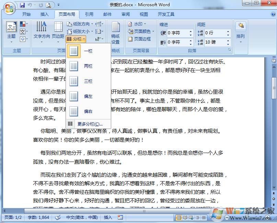The image size is (277, 223).
Task: Open the 排列 arrange menu
Action: [241, 33]
